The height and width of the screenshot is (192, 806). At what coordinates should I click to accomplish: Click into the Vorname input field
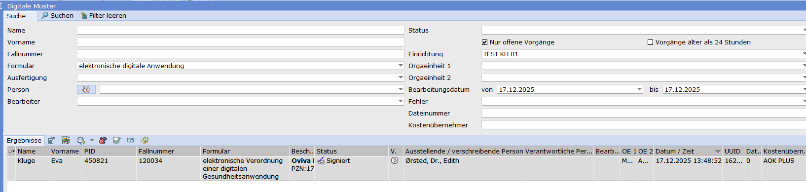pos(240,42)
